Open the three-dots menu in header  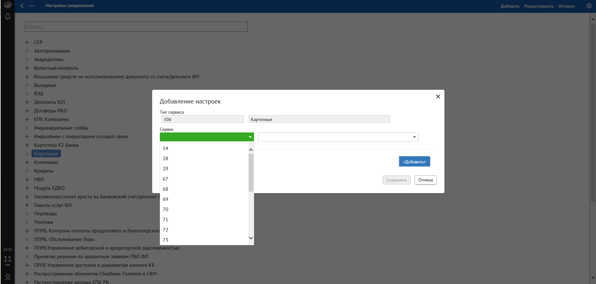click(x=32, y=6)
